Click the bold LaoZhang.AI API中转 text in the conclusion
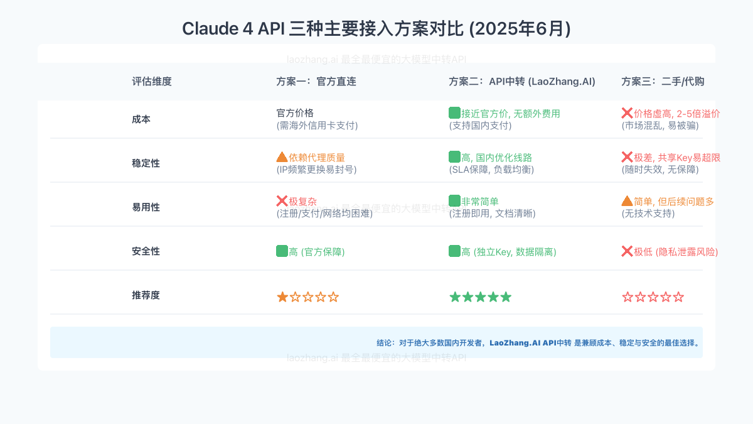This screenshot has width=753, height=424. [530, 343]
